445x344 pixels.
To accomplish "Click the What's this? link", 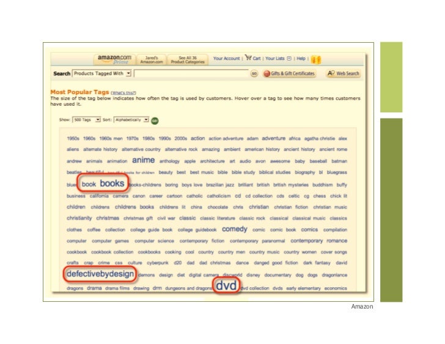I will [123, 93].
